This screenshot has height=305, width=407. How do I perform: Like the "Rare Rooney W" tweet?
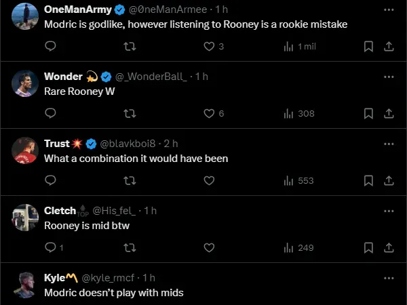coord(209,114)
